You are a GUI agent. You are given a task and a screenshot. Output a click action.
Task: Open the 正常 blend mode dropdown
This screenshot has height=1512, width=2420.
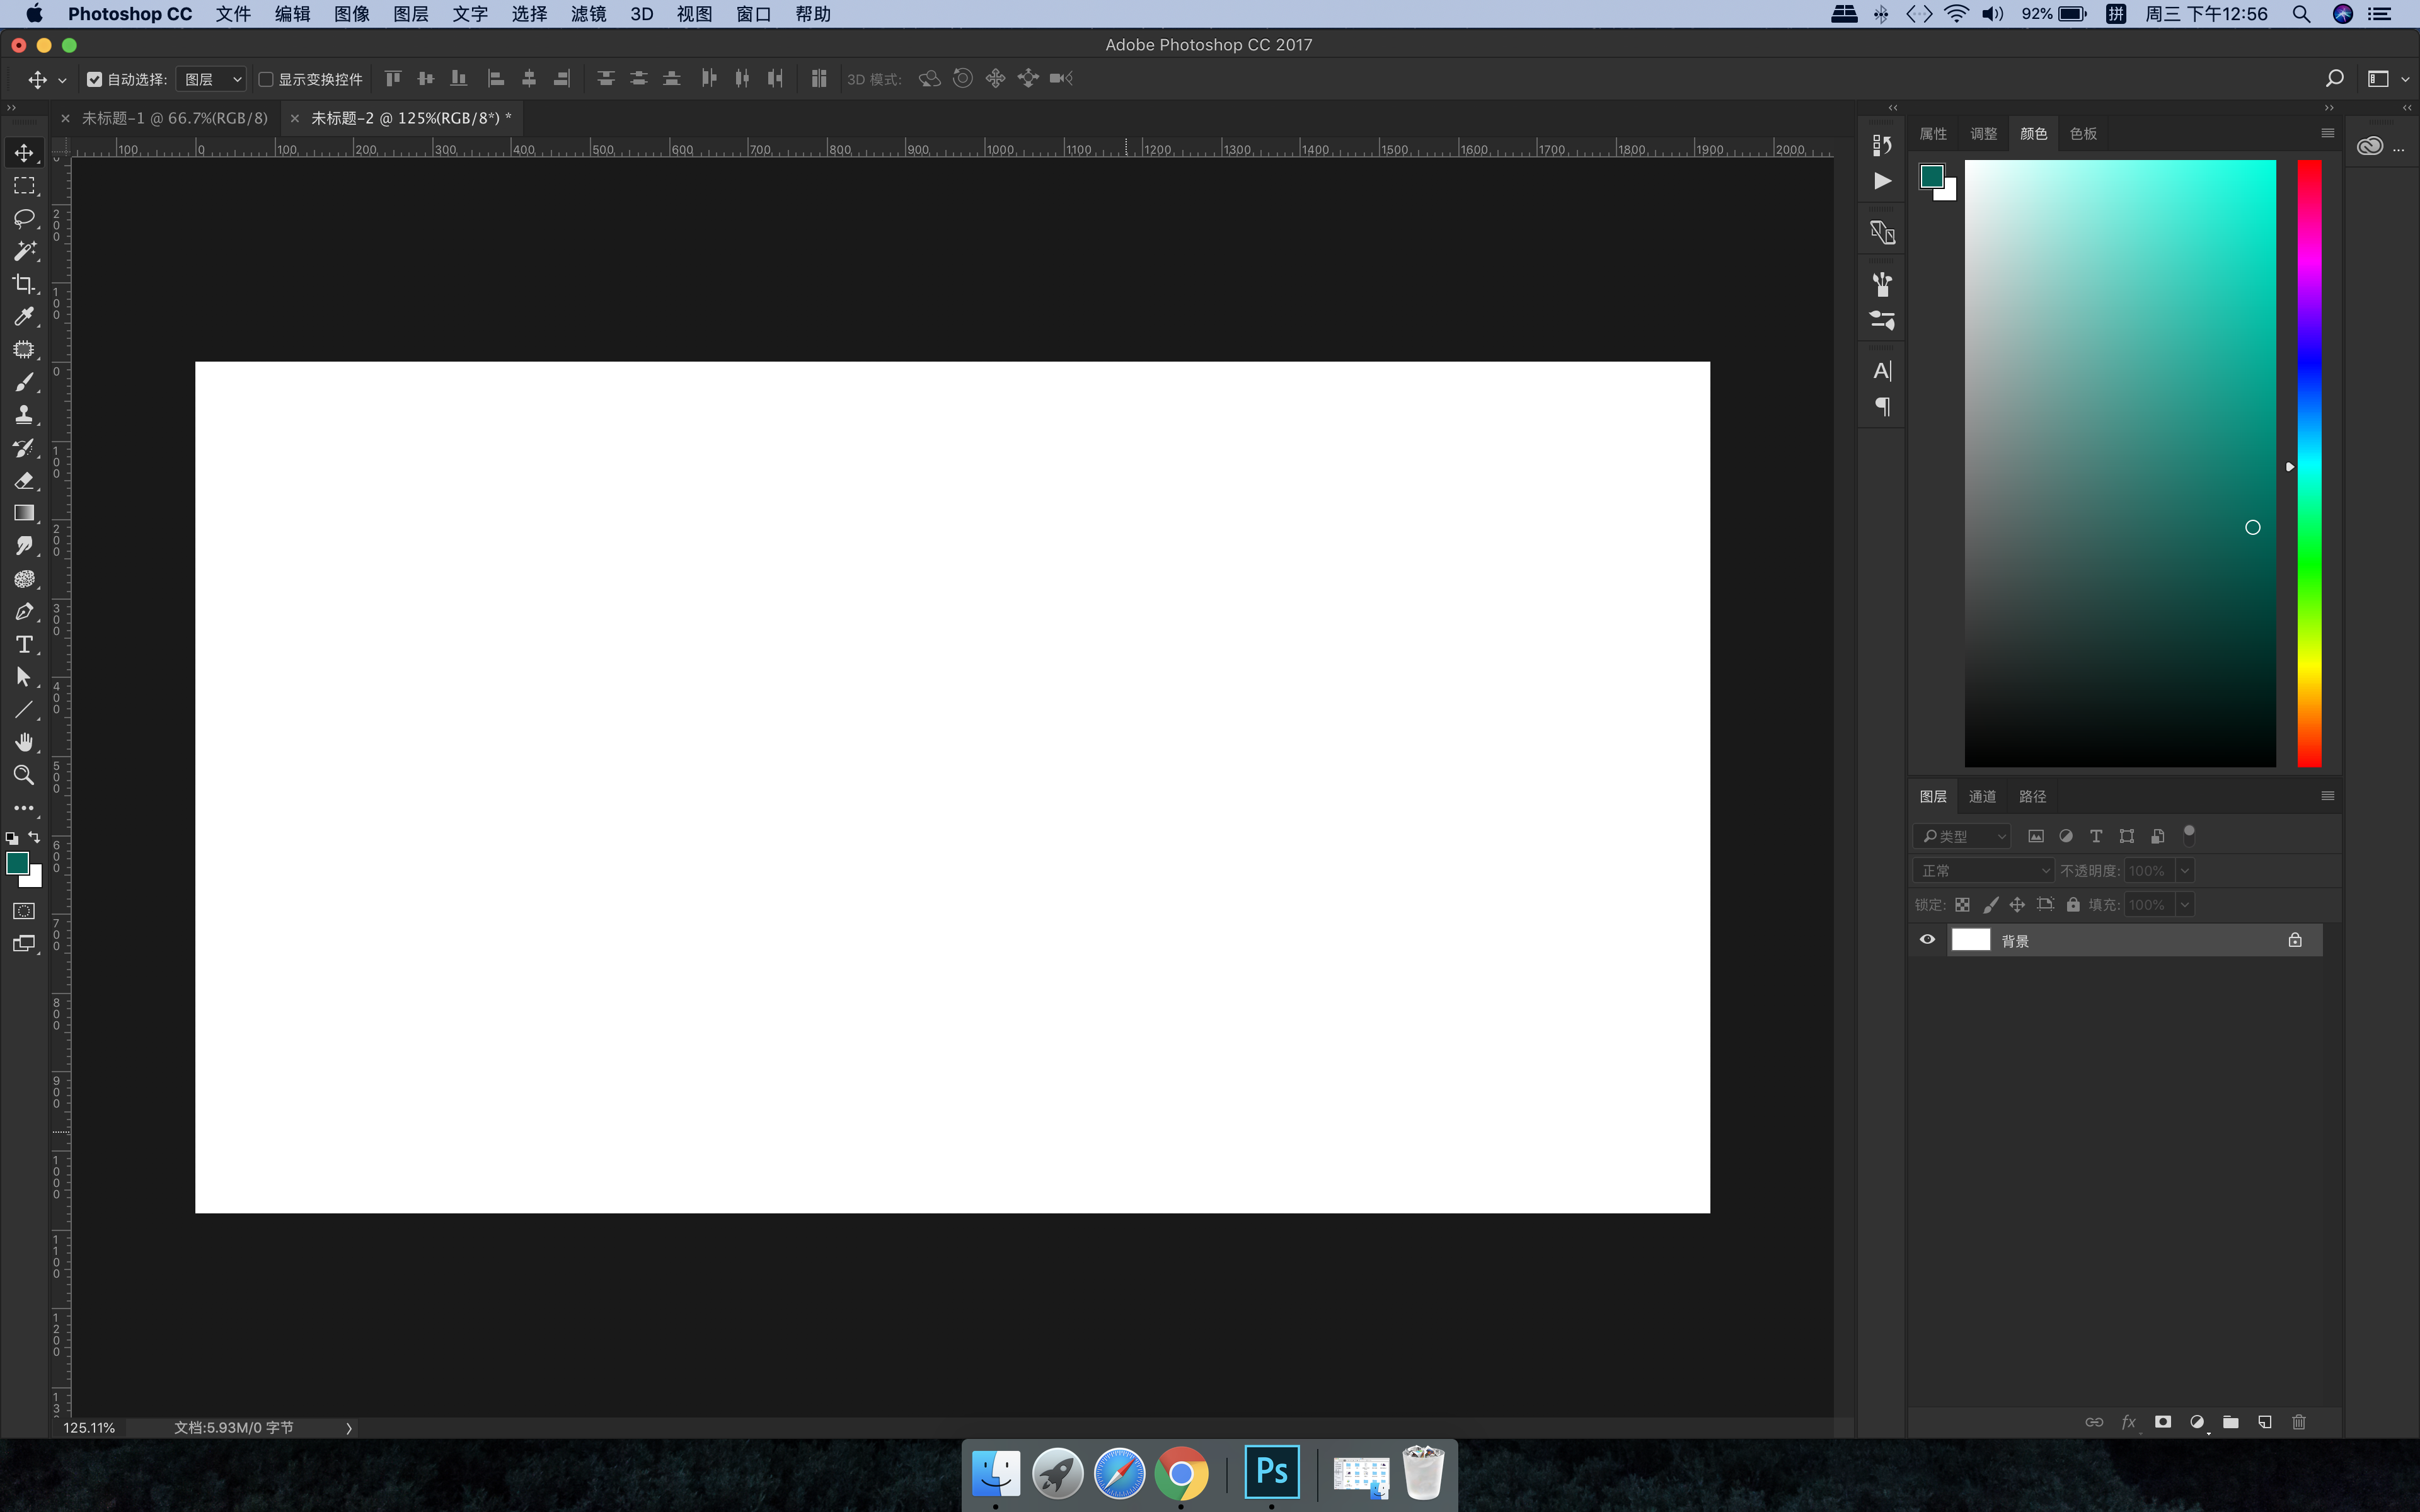(x=1983, y=871)
